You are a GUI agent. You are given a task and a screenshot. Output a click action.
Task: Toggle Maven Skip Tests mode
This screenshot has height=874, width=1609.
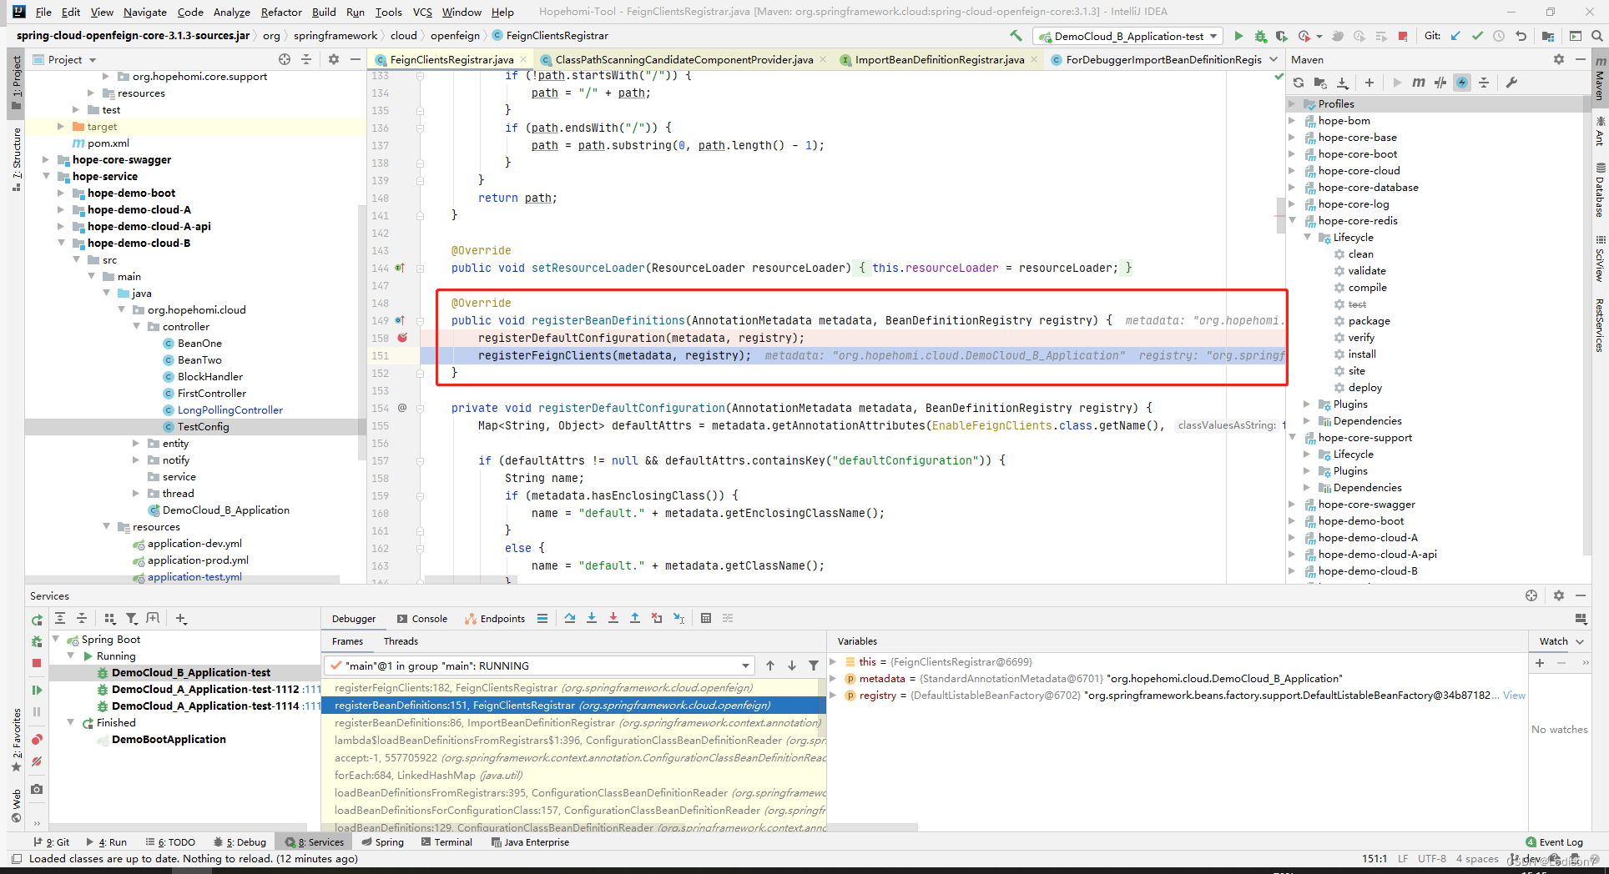(x=1462, y=83)
